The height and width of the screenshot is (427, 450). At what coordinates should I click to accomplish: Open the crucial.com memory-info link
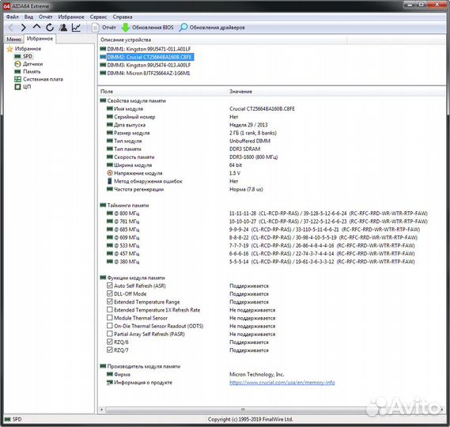[x=282, y=383]
